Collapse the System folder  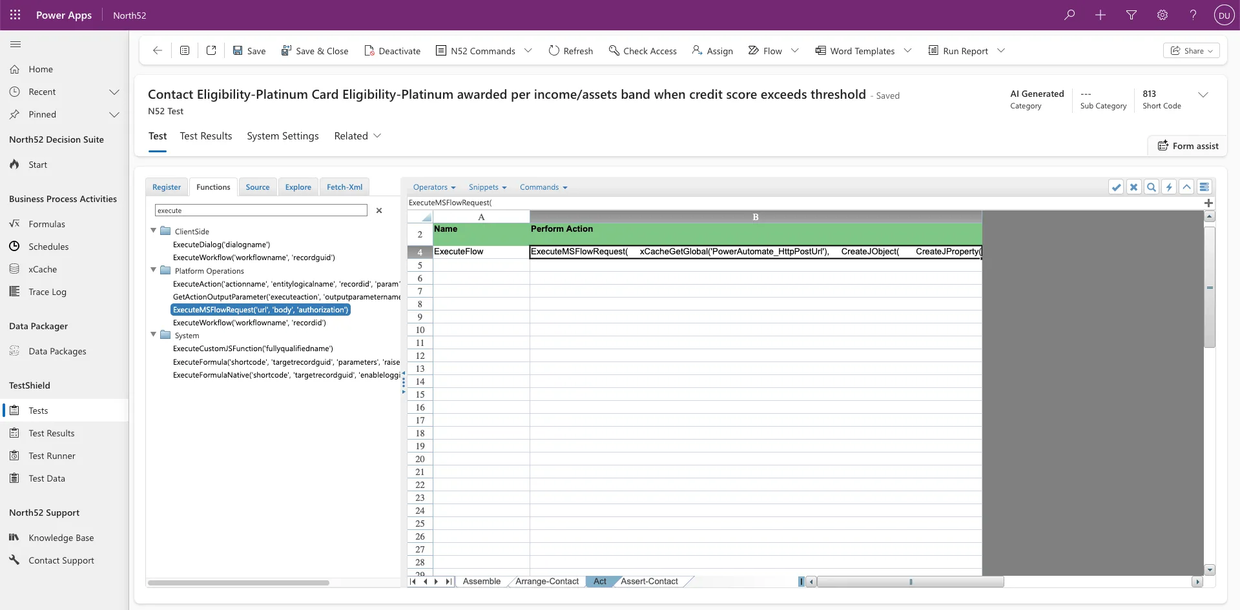(x=154, y=334)
